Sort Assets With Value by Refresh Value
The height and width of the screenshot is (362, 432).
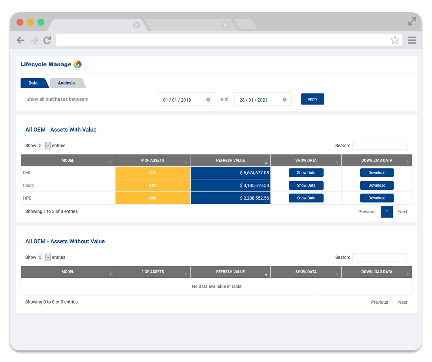tap(230, 161)
